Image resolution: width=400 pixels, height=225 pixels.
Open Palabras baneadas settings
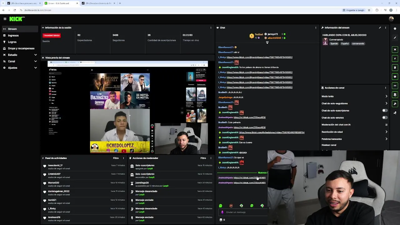[x=354, y=139]
